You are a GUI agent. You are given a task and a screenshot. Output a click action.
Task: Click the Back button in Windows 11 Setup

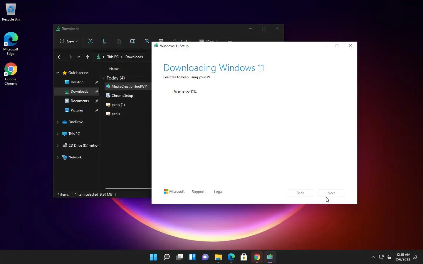[x=300, y=193]
